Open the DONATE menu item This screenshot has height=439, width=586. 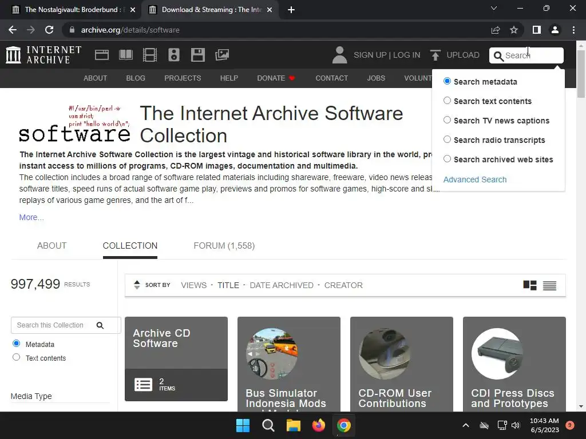276,78
